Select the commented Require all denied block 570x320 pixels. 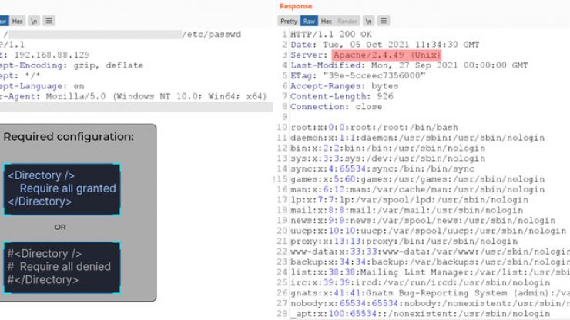pyautogui.click(x=62, y=268)
